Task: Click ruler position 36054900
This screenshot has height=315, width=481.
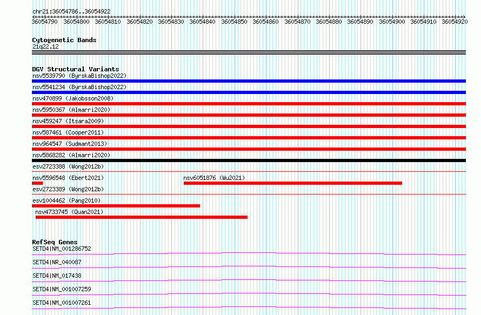Action: 392,22
